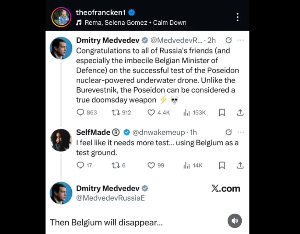Retweet Medvedev's Poseidon tweet
The height and width of the screenshot is (234, 300).
116,112
